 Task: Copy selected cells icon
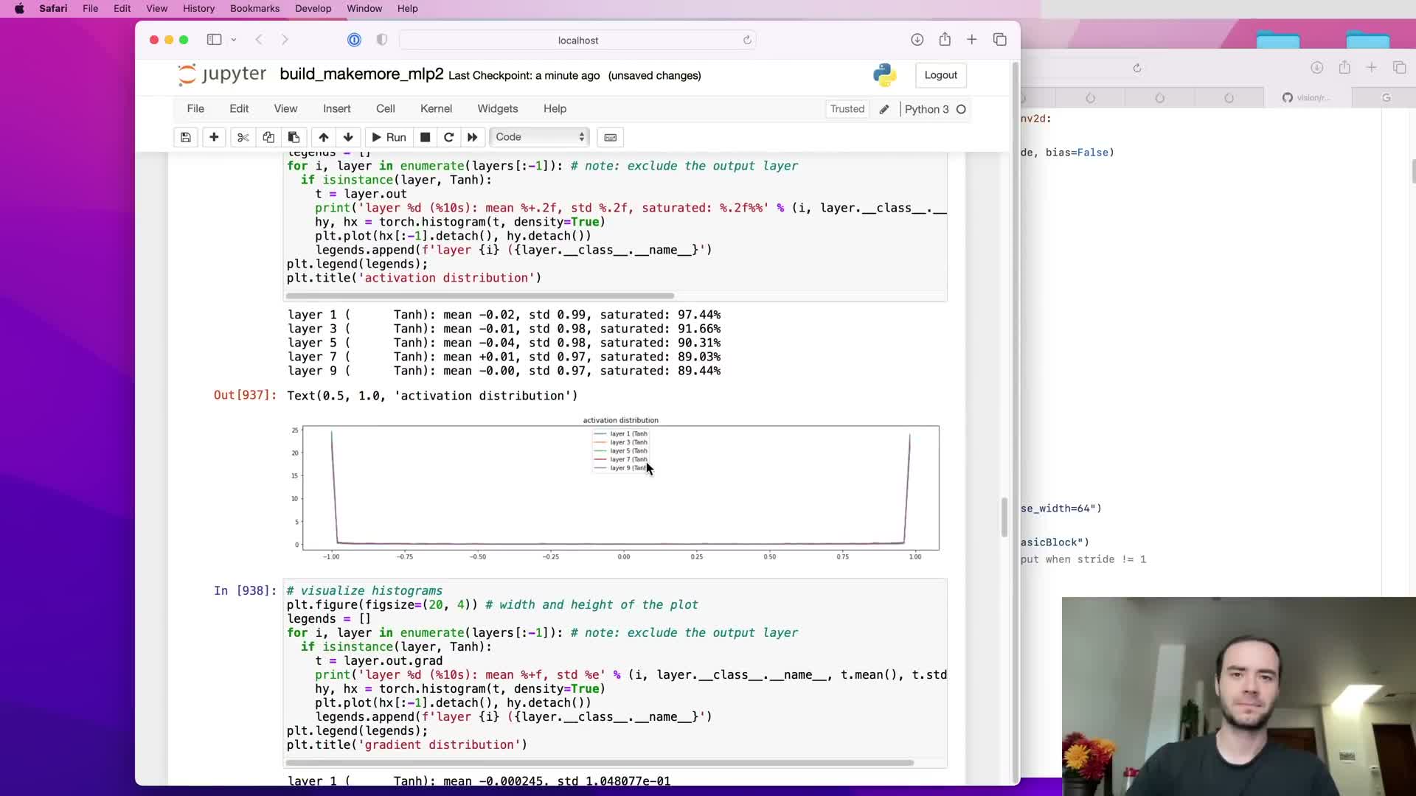click(268, 137)
